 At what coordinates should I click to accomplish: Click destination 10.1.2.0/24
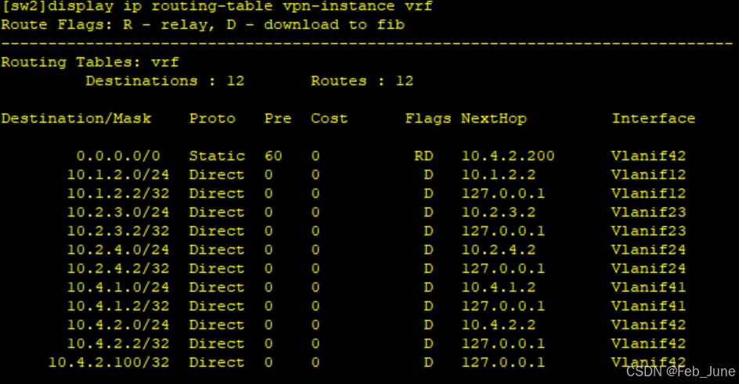[x=118, y=174]
